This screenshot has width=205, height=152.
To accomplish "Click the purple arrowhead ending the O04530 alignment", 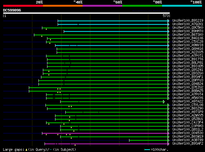I will tap(168, 133).
